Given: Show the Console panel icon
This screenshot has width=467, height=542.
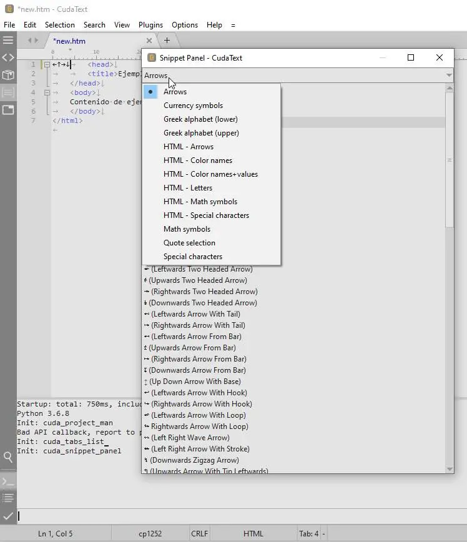Looking at the screenshot, I should point(8,481).
